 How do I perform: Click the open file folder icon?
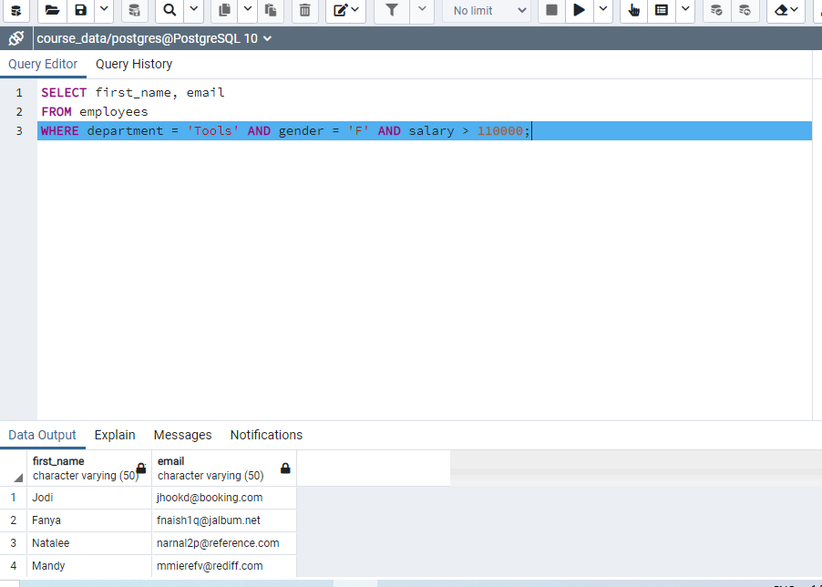tap(51, 11)
